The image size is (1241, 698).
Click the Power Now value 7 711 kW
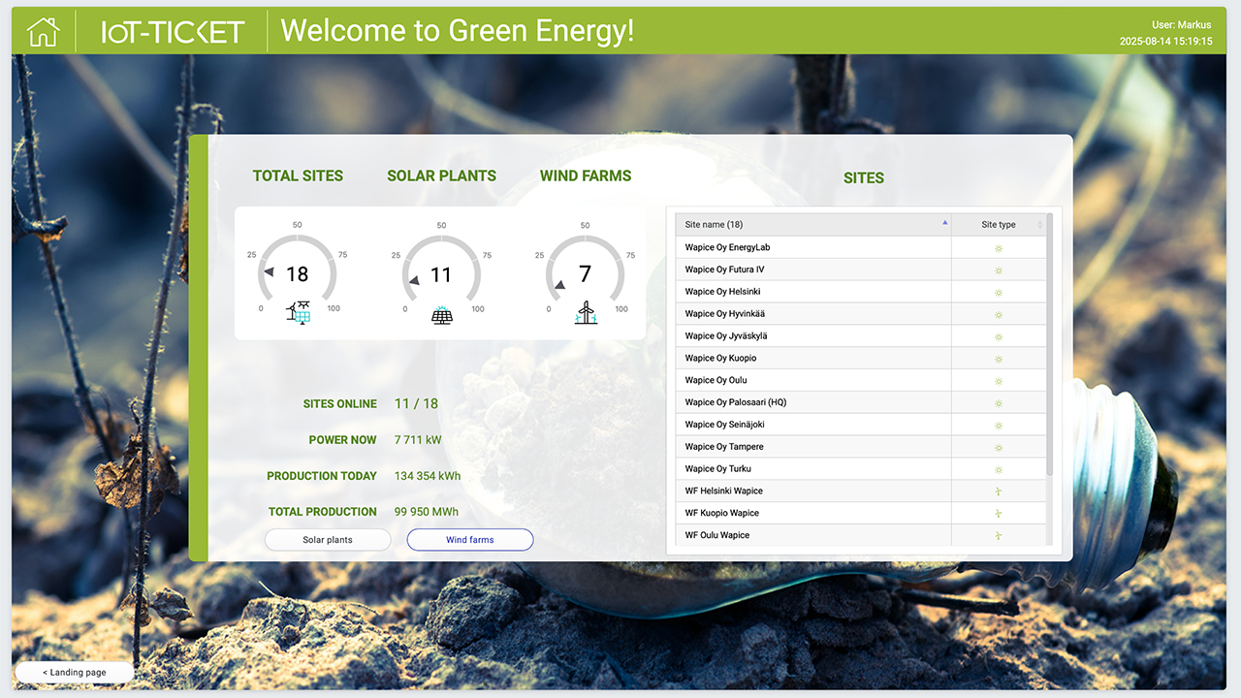418,440
